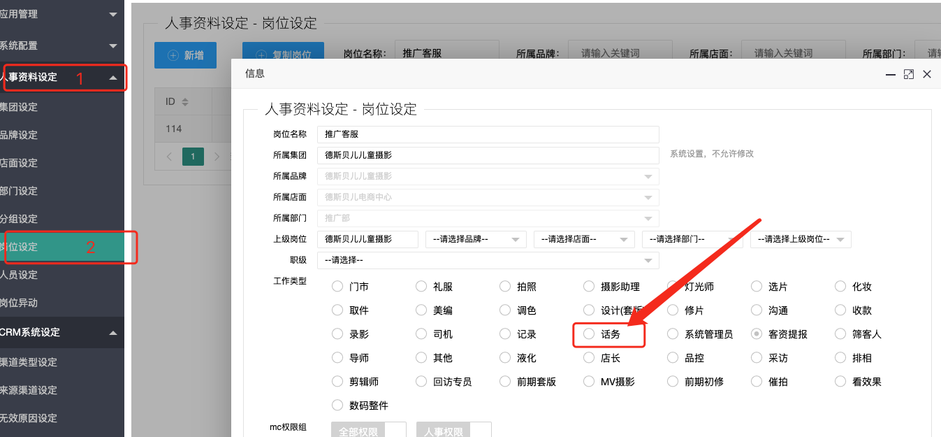Sort table by ID column arrows
The image size is (941, 437).
[x=185, y=102]
